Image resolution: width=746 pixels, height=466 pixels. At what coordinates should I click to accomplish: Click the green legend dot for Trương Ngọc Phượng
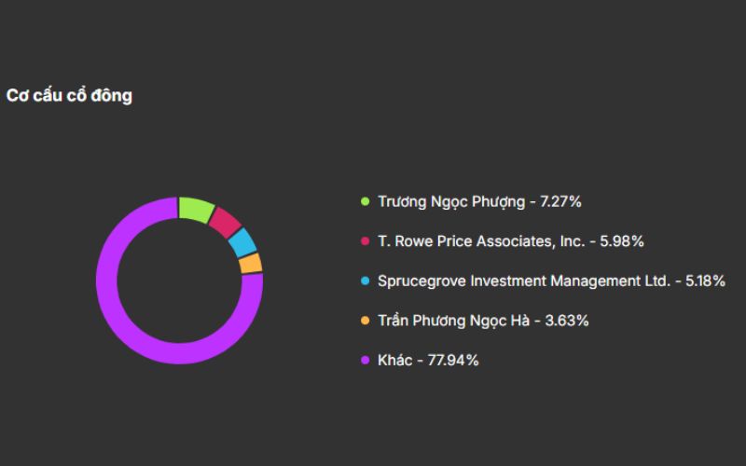pos(365,201)
